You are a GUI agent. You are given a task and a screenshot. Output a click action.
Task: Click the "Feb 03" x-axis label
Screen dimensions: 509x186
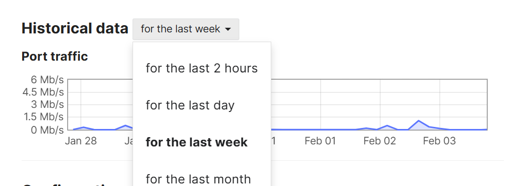pyautogui.click(x=439, y=141)
